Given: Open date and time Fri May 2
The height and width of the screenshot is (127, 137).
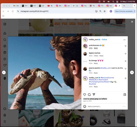Looking at the screenshot, I should [x=127, y=1].
